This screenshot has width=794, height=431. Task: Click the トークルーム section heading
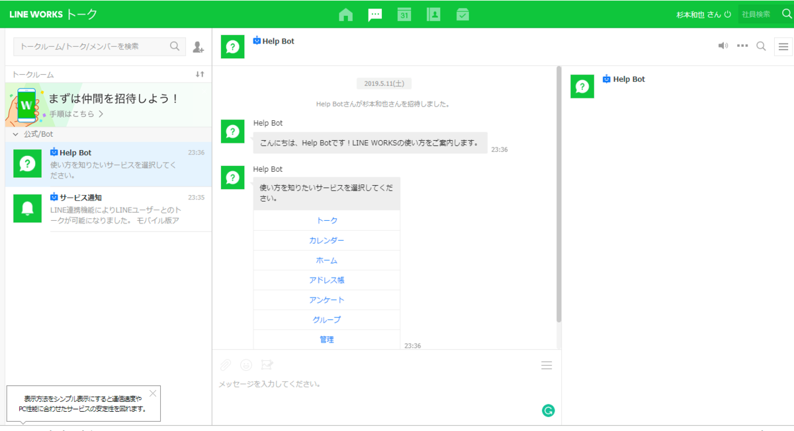click(x=33, y=75)
